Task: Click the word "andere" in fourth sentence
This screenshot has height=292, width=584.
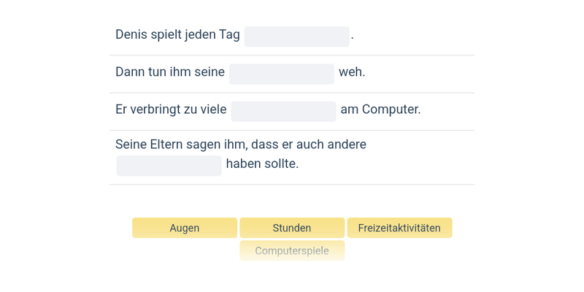Action: tap(347, 145)
